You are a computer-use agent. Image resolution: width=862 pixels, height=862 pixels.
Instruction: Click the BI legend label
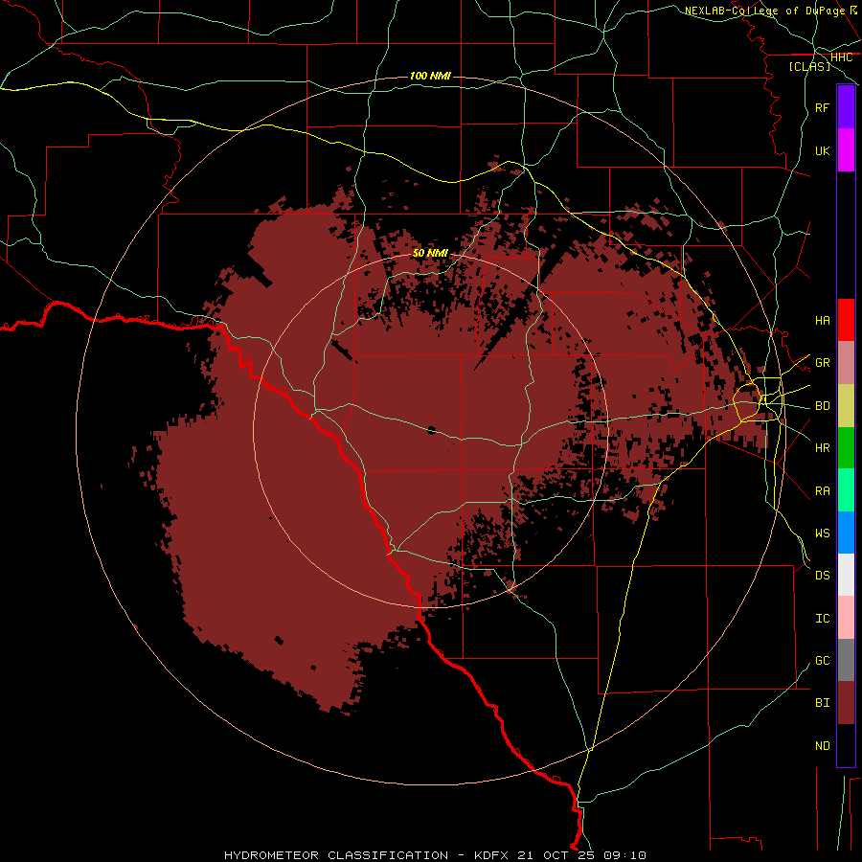pyautogui.click(x=822, y=703)
